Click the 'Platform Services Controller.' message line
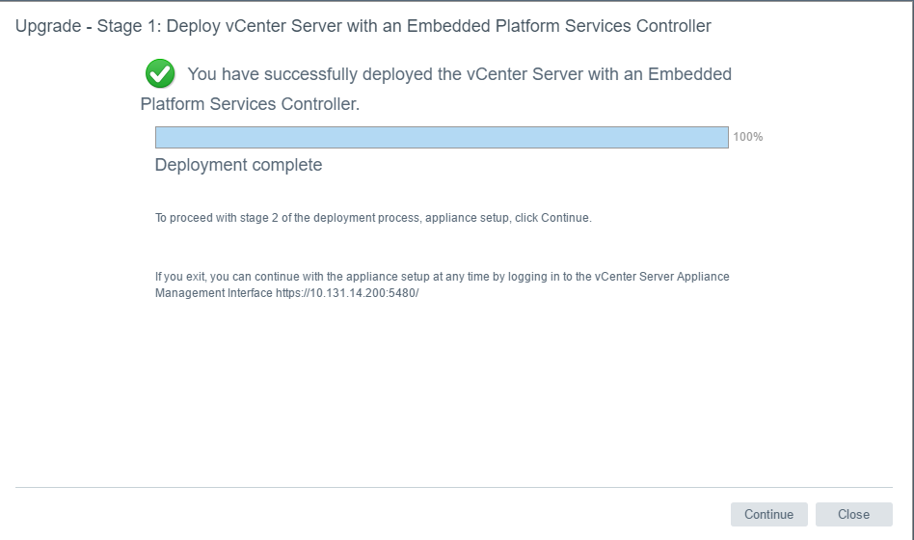 tap(250, 104)
